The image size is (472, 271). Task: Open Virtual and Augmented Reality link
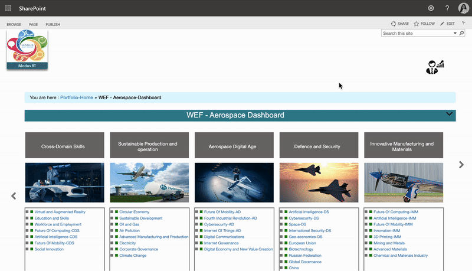point(60,212)
